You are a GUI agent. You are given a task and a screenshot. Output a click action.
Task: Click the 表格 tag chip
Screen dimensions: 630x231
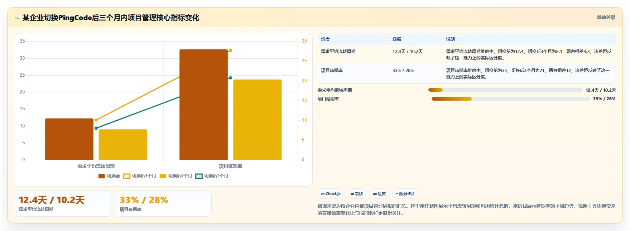click(x=356, y=194)
